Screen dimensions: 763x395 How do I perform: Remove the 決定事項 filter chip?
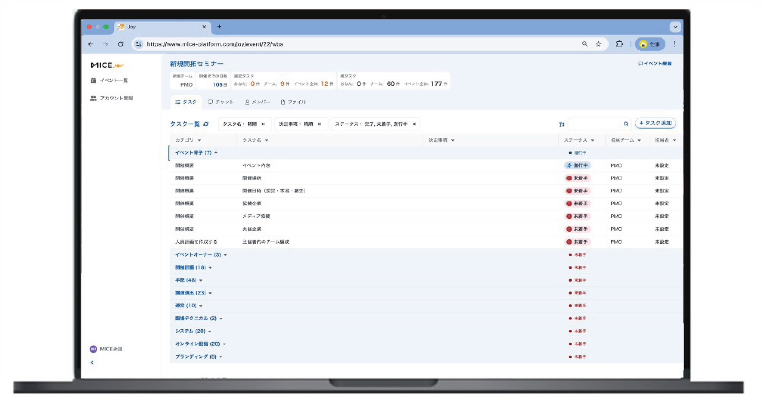[x=320, y=124]
